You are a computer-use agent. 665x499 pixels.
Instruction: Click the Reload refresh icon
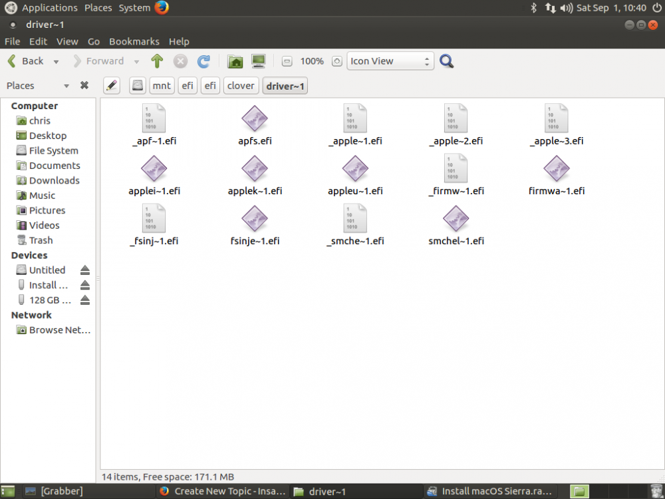[x=203, y=61]
